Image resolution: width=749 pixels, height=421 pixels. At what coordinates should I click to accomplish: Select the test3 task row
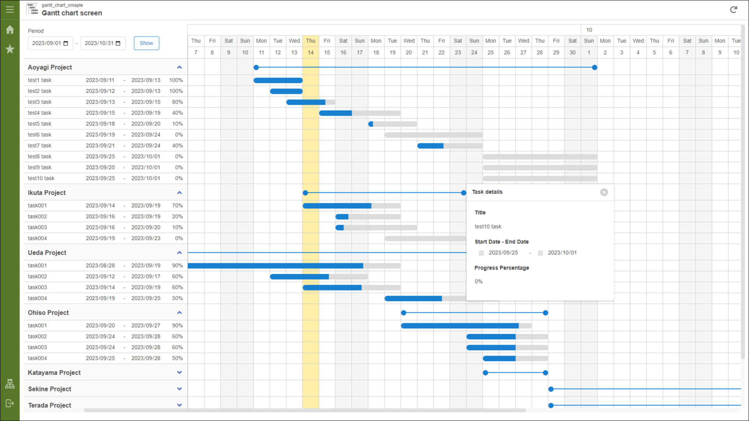(39, 102)
